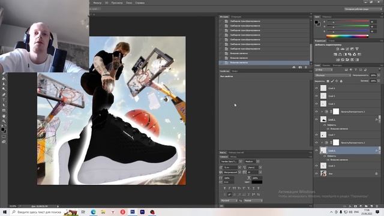384x216 pixels.
Task: Select the Rectangle shape tool
Action: (4, 110)
